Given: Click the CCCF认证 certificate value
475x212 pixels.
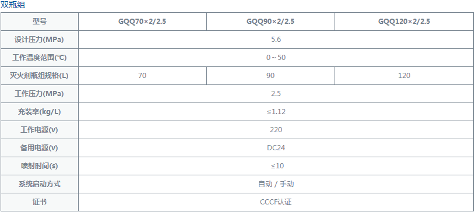Looking at the screenshot, I should (276, 202).
